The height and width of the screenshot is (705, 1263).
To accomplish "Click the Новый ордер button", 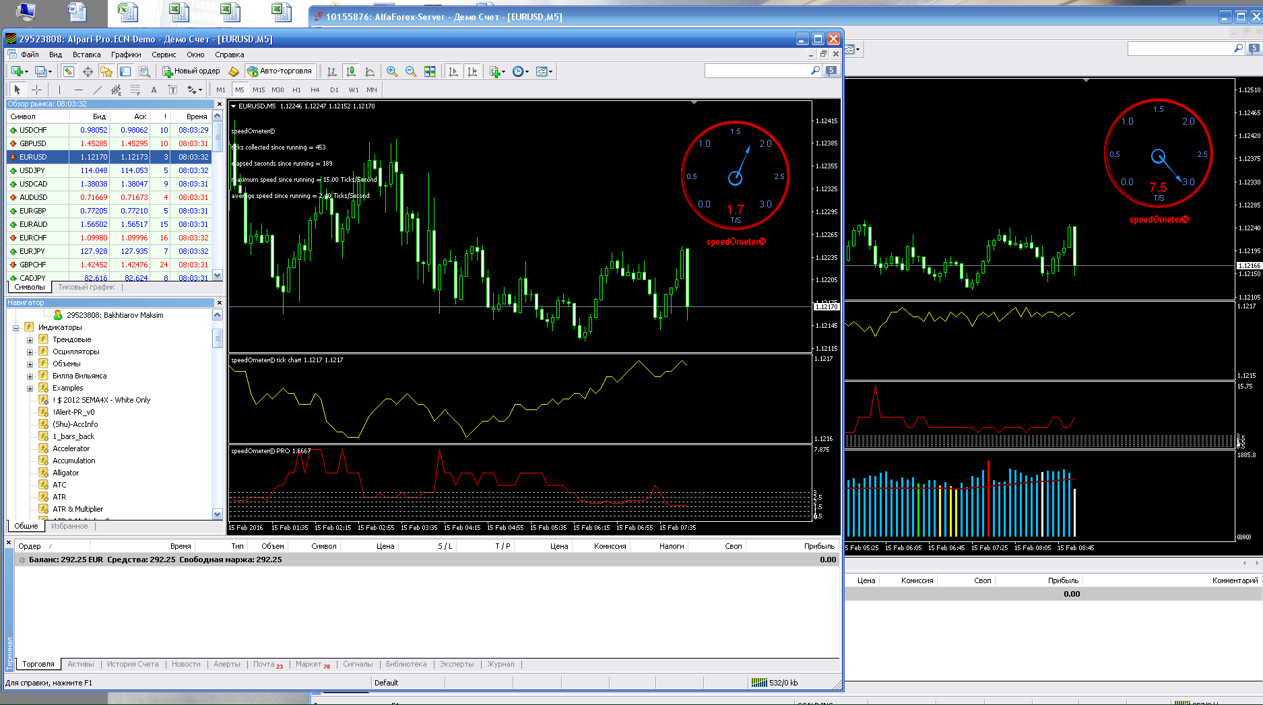I will pos(191,71).
